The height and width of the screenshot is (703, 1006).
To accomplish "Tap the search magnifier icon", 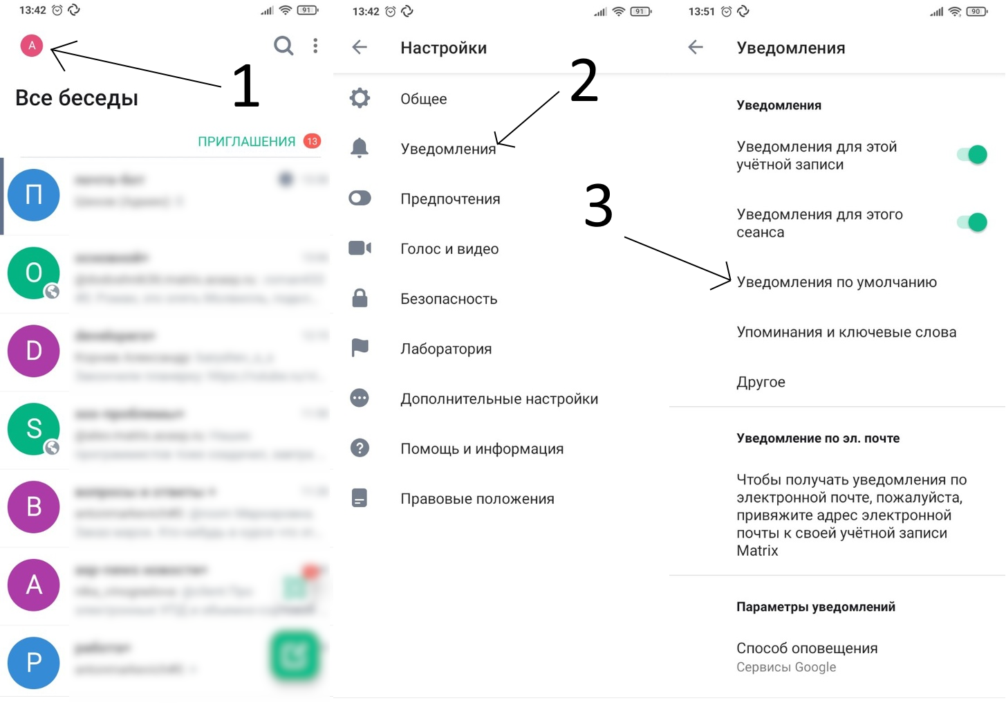I will coord(283,46).
